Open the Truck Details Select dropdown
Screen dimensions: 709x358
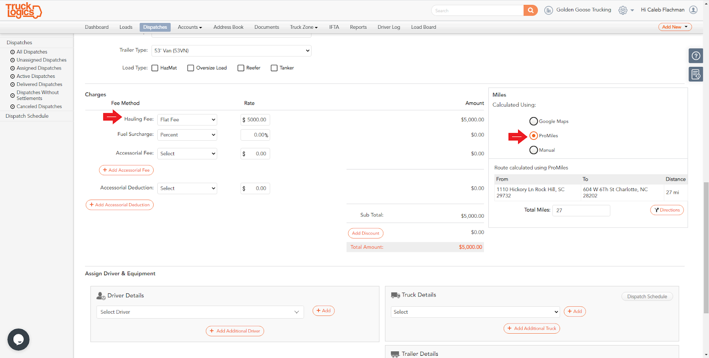[475, 312]
